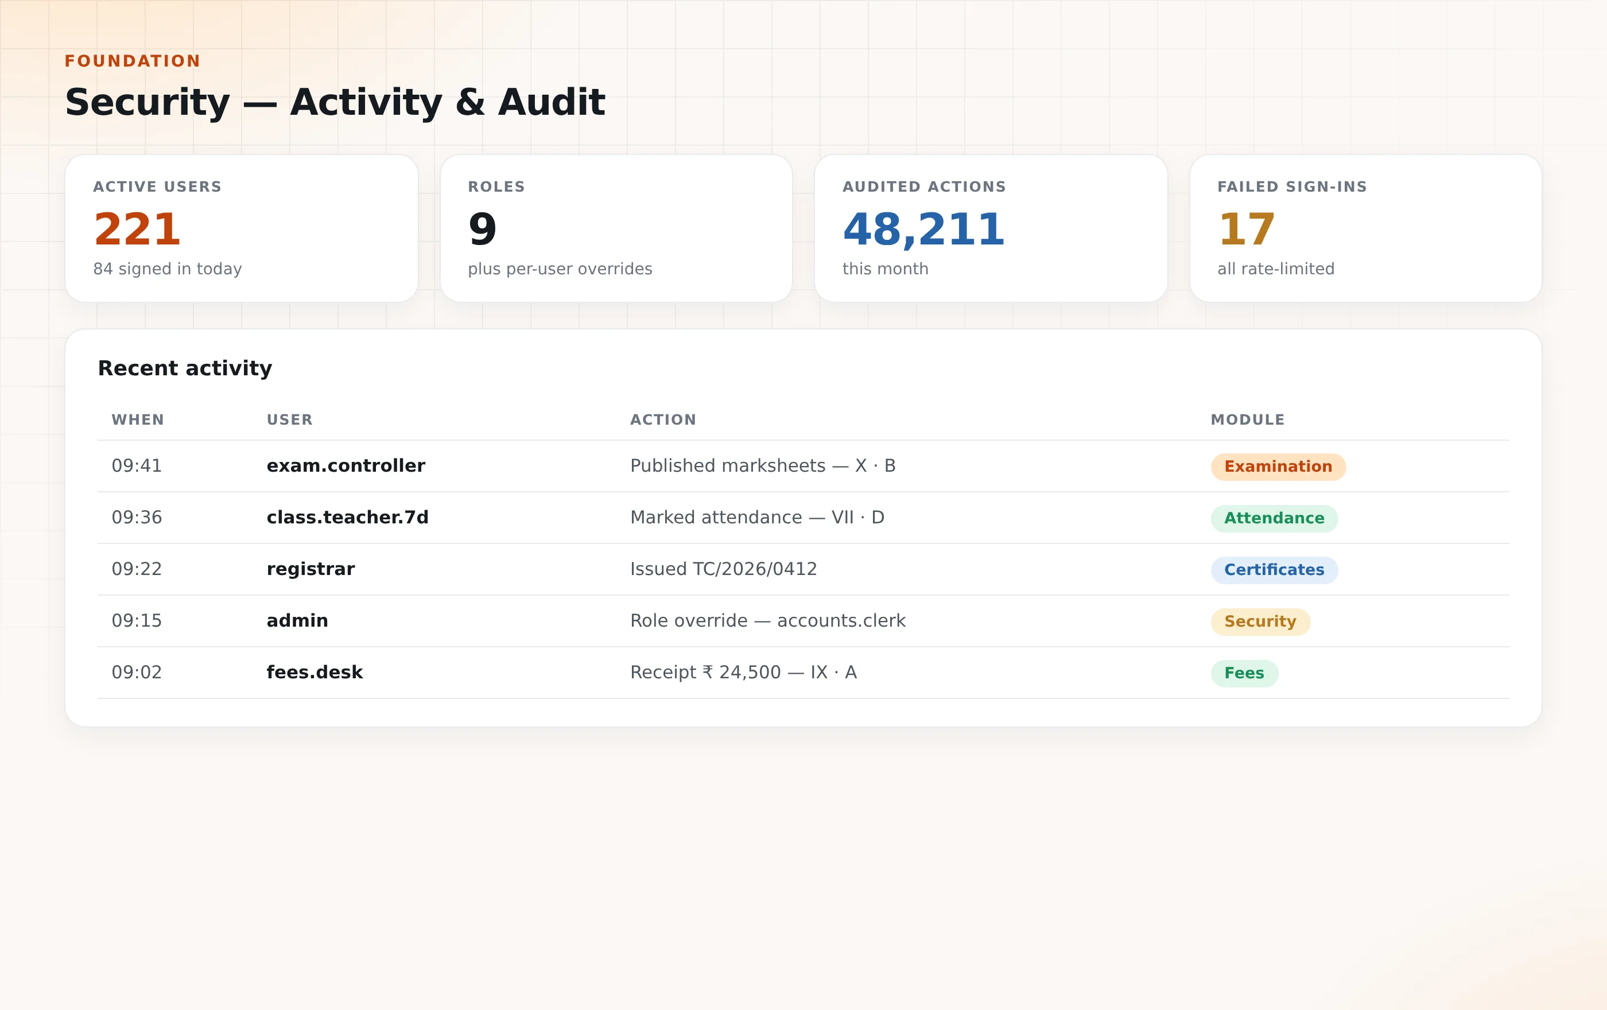Click the Certificates module badge

click(1274, 570)
